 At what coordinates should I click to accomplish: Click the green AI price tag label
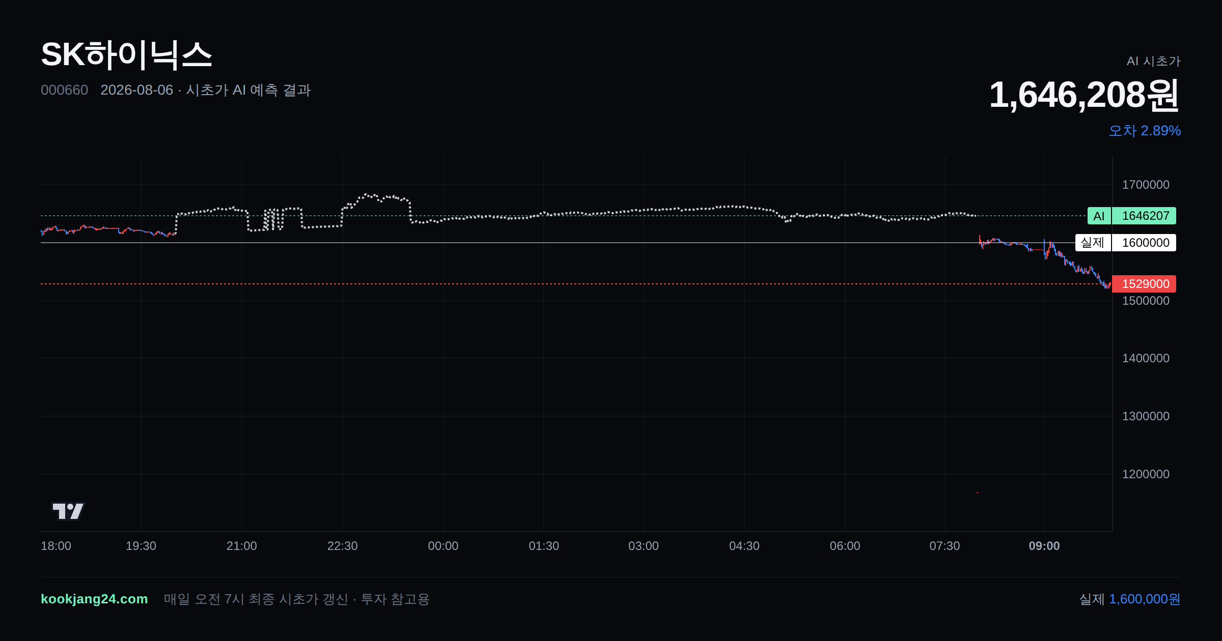pos(1099,216)
